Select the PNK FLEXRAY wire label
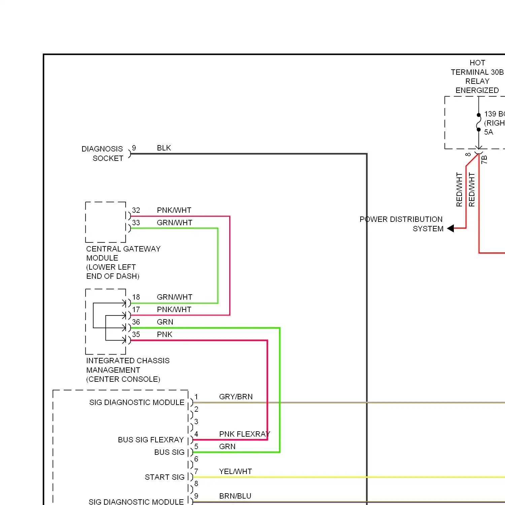Image resolution: width=505 pixels, height=505 pixels. click(x=244, y=434)
